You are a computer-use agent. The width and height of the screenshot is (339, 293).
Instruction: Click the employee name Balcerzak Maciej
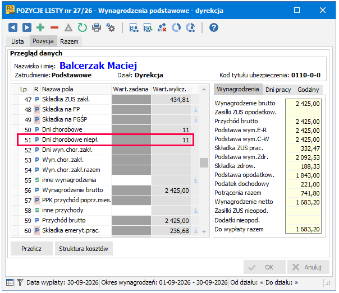point(98,66)
